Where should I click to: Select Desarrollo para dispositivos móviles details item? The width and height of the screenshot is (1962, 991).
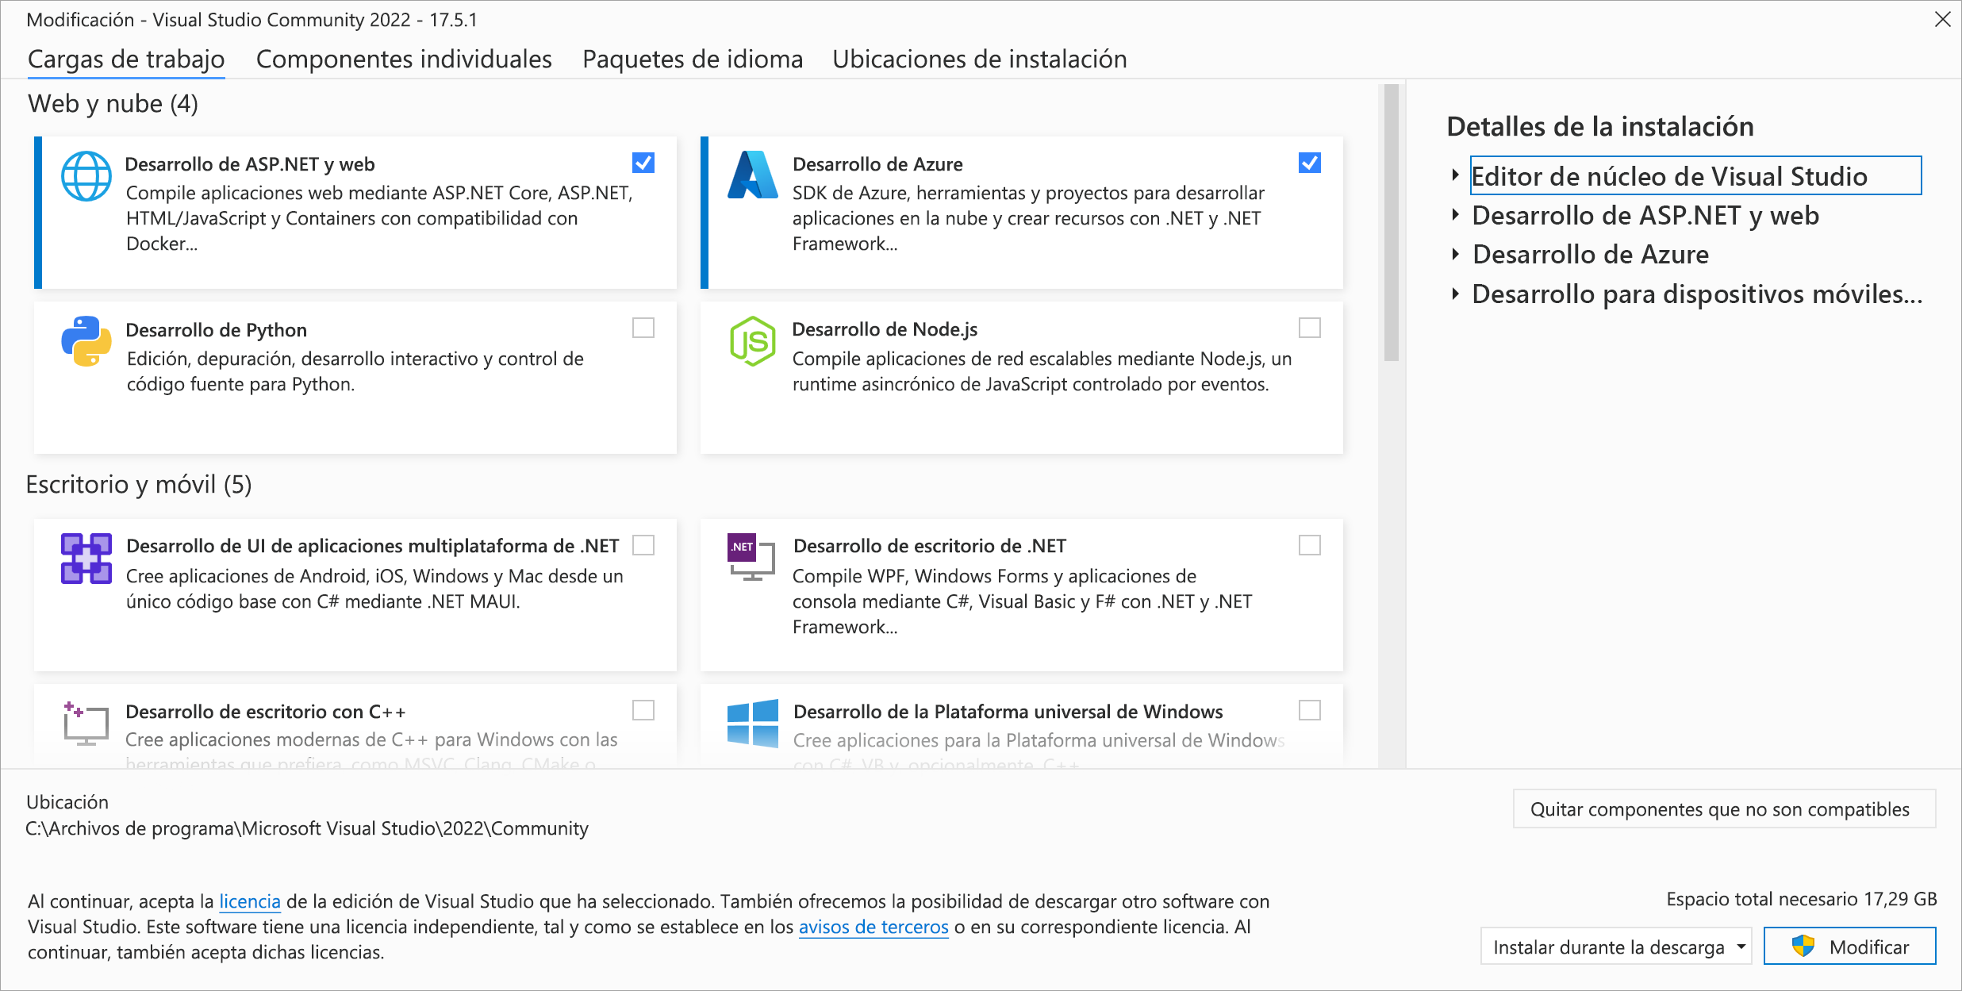1697,294
